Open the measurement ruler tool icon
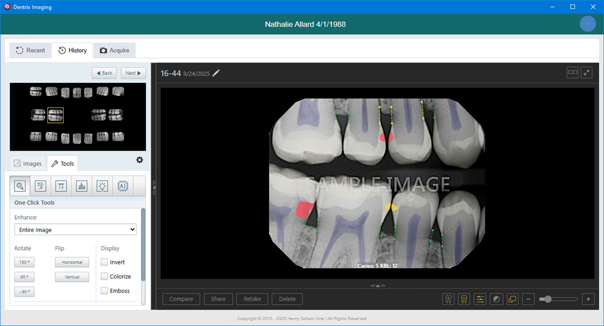The image size is (604, 326). (61, 186)
